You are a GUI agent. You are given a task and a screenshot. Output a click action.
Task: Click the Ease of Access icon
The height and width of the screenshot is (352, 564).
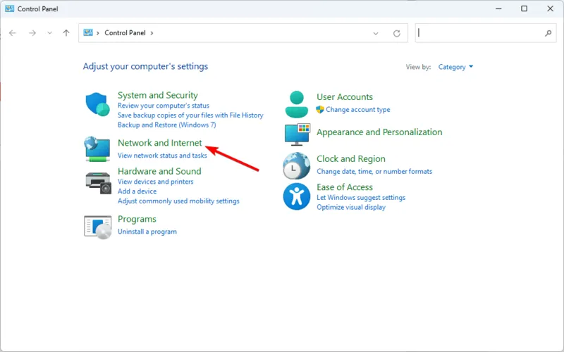pyautogui.click(x=296, y=196)
